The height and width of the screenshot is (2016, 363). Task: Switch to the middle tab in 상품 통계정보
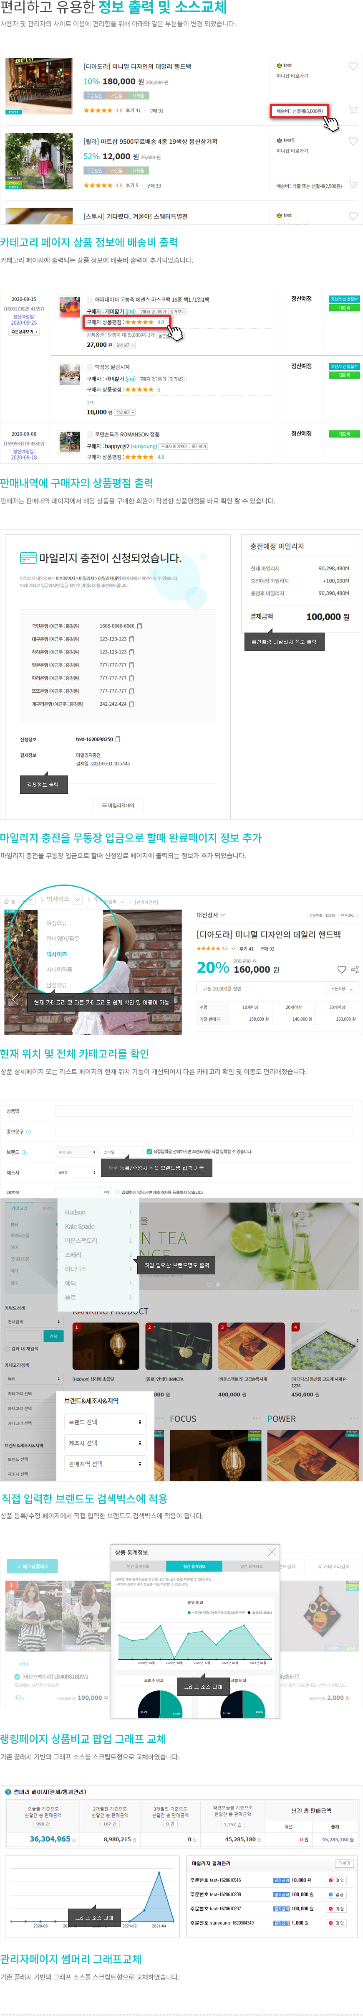pos(195,1566)
